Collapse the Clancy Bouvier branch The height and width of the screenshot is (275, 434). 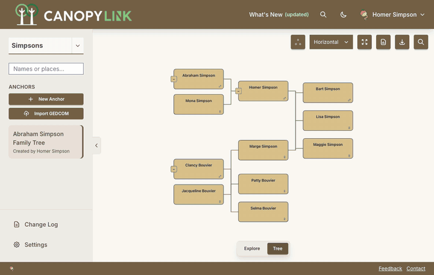(174, 169)
